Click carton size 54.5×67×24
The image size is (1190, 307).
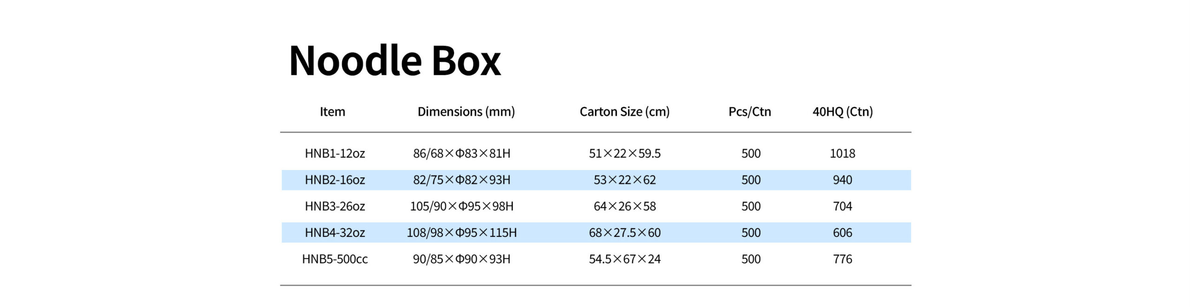point(624,259)
